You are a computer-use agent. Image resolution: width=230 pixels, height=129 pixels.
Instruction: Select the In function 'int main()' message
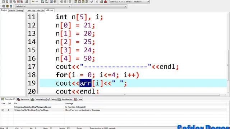click(76, 107)
